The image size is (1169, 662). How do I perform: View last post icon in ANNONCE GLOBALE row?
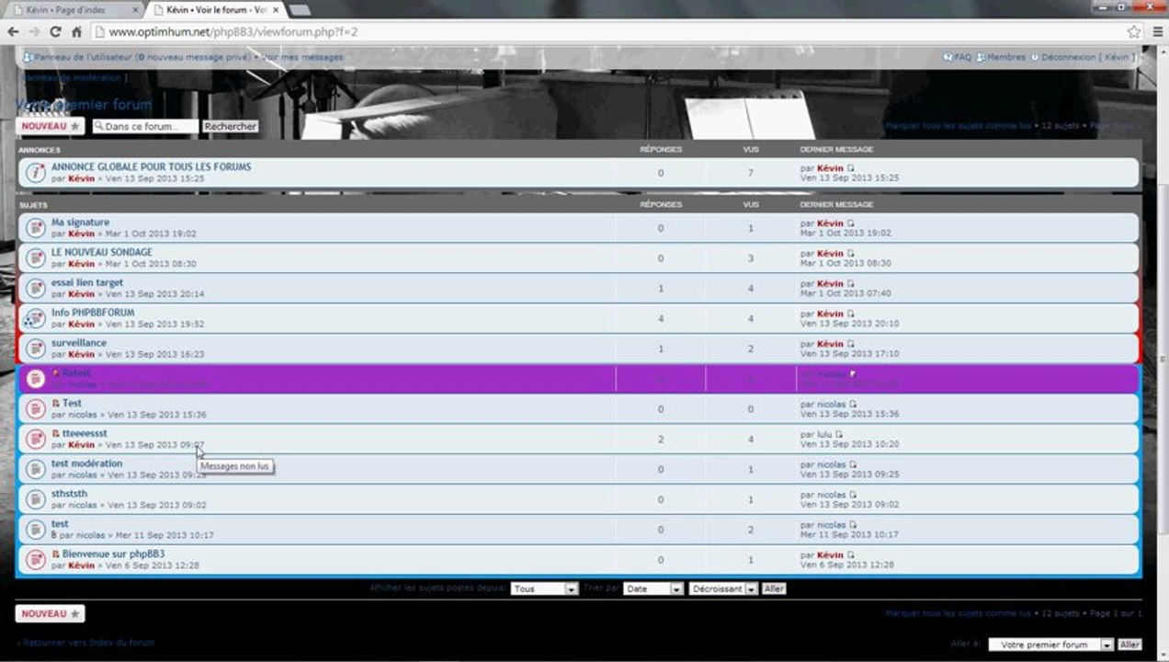tap(850, 168)
